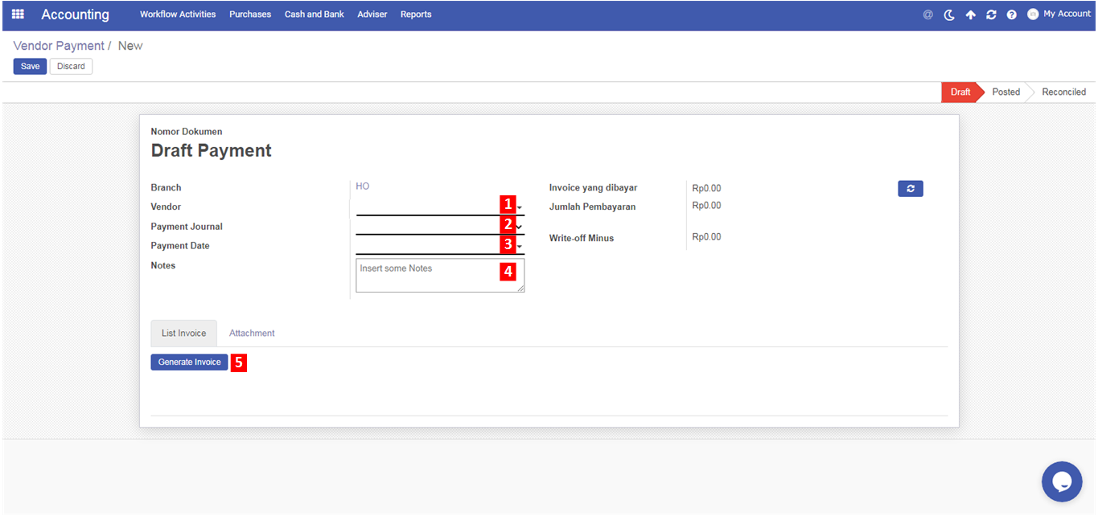This screenshot has height=516, width=1098.
Task: Click the @ mentions icon in top bar
Action: point(927,14)
